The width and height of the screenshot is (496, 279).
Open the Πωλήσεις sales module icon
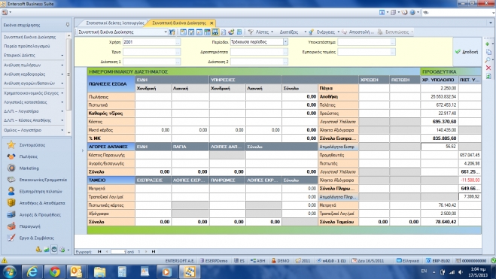[11, 156]
